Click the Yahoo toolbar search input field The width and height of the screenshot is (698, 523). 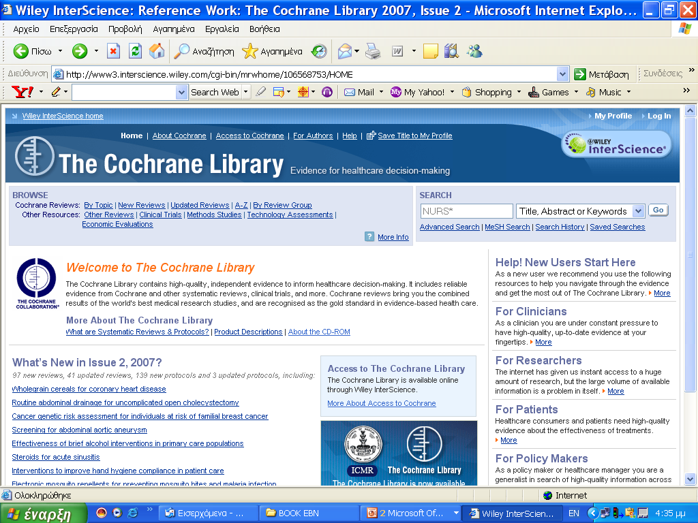[124, 92]
